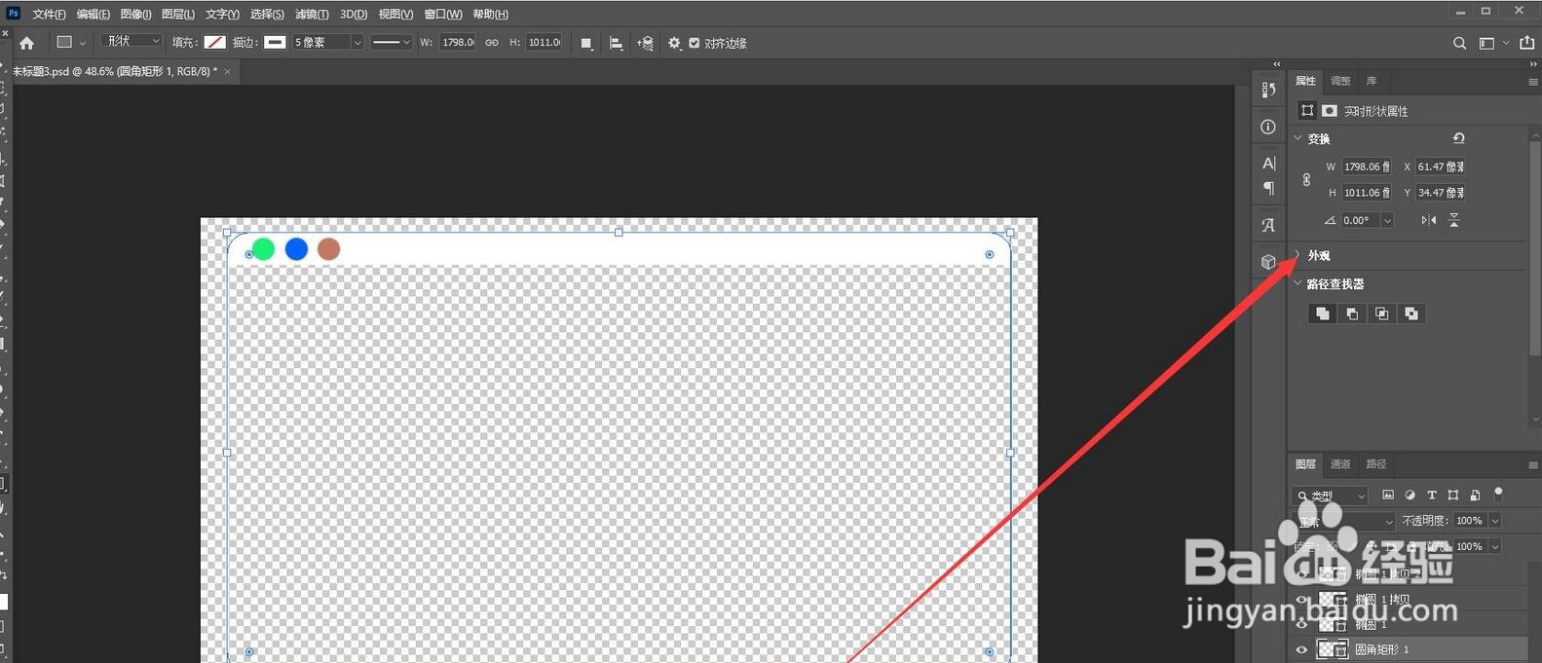Collapse the 变换 section
Viewport: 1542px width, 663px height.
tap(1298, 138)
